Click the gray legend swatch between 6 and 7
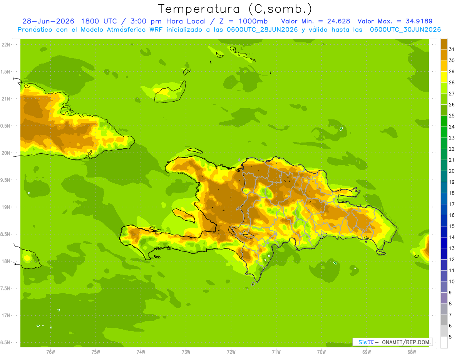 [444, 320]
